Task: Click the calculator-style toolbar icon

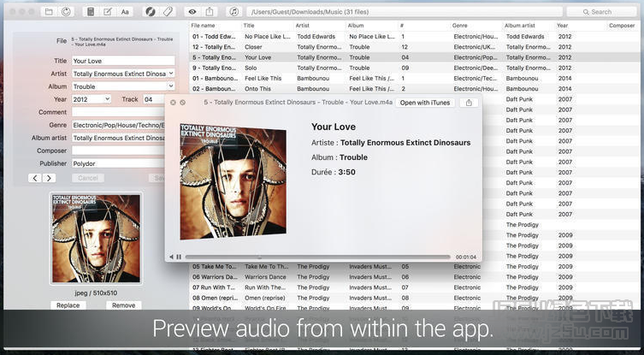Action: coord(91,12)
